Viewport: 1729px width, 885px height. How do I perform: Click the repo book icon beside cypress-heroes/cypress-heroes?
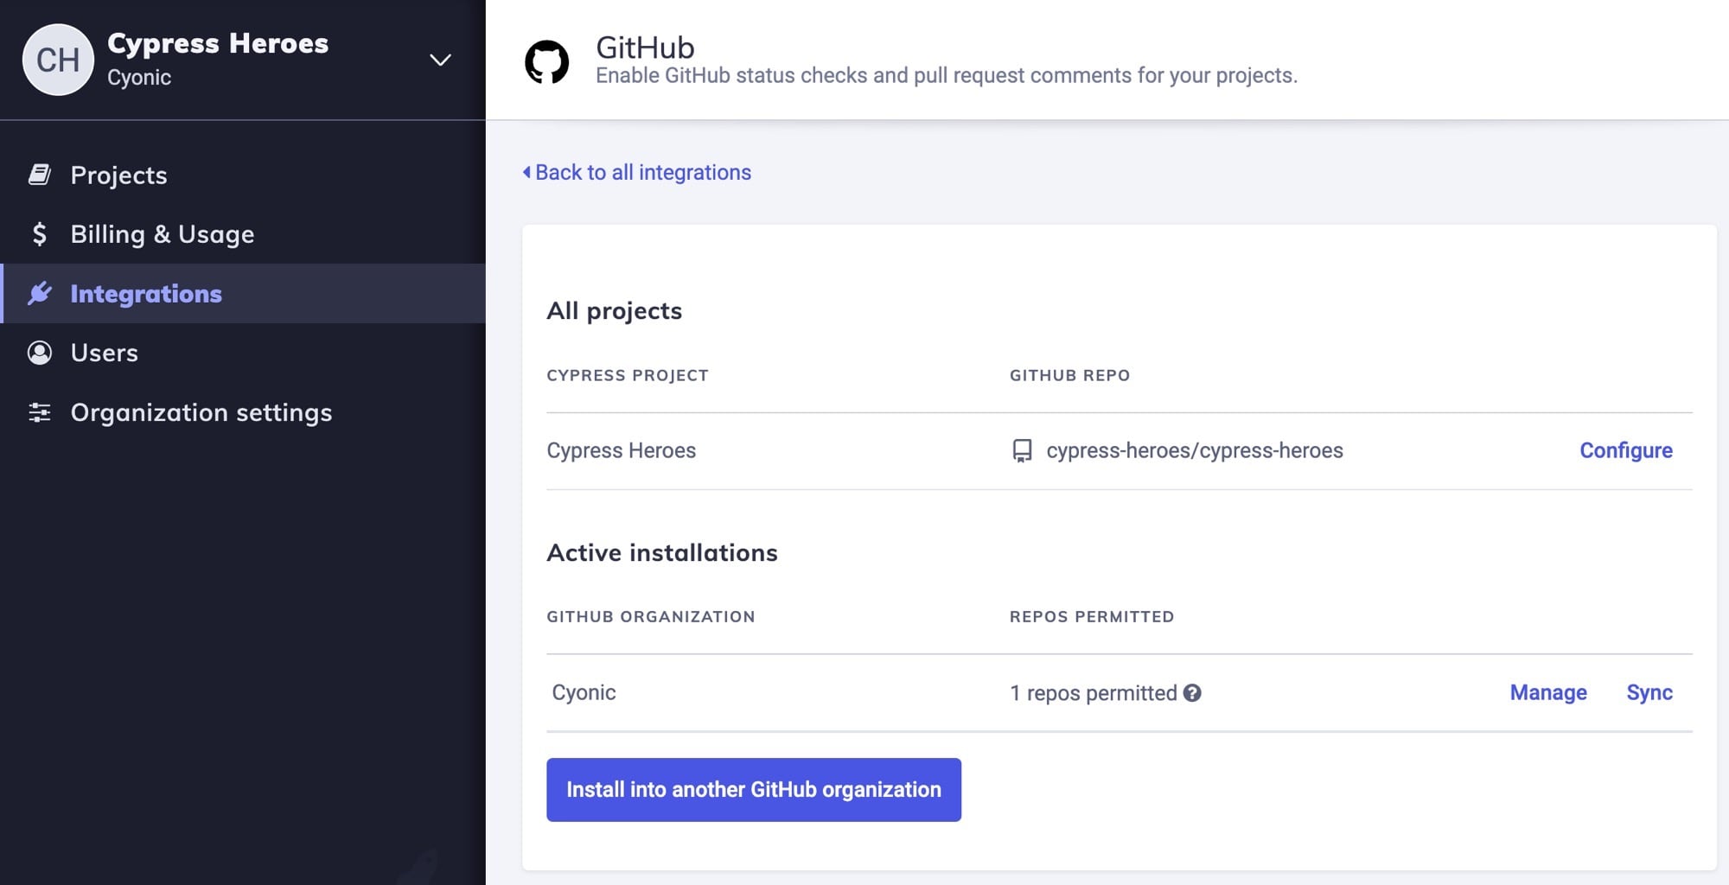[x=1021, y=449]
